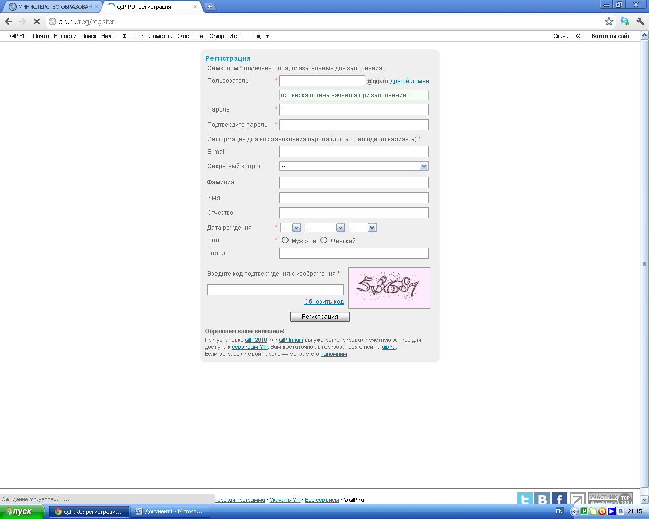Click the напомним password reminder link
The width and height of the screenshot is (649, 519).
(x=334, y=354)
